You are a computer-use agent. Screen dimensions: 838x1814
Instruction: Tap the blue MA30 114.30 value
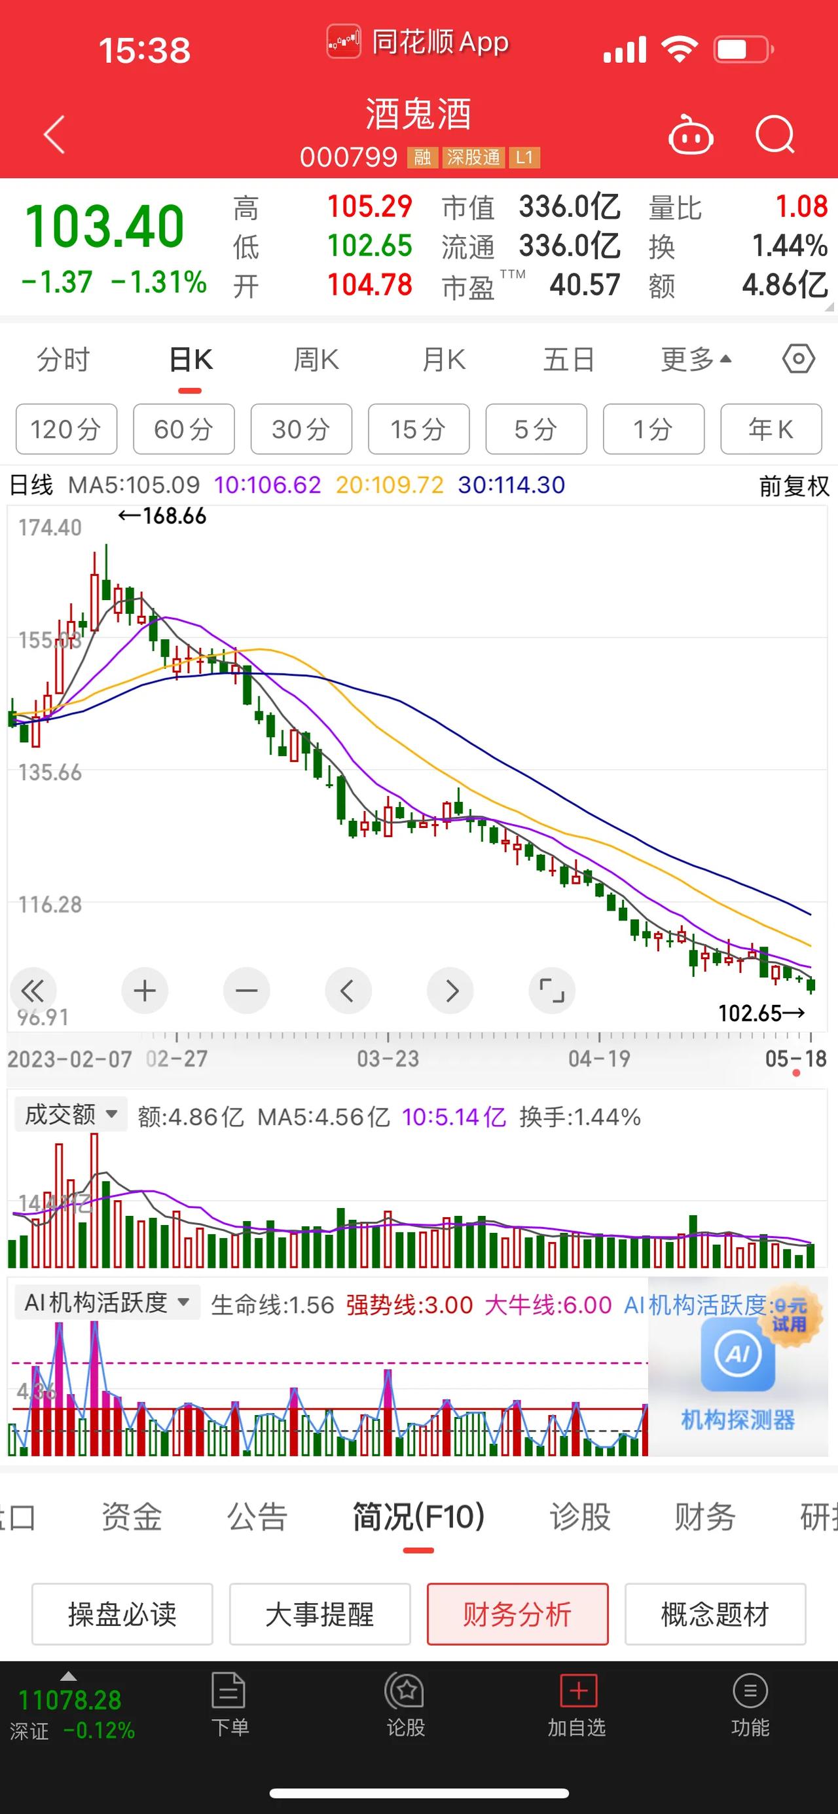click(511, 485)
